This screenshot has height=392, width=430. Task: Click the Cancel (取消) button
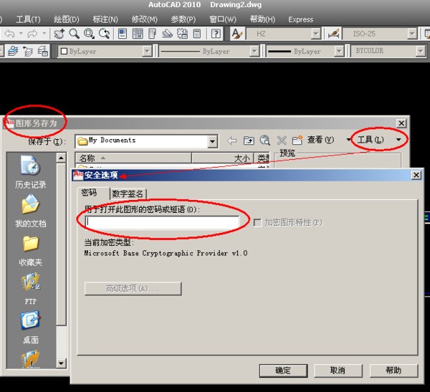[x=338, y=371]
